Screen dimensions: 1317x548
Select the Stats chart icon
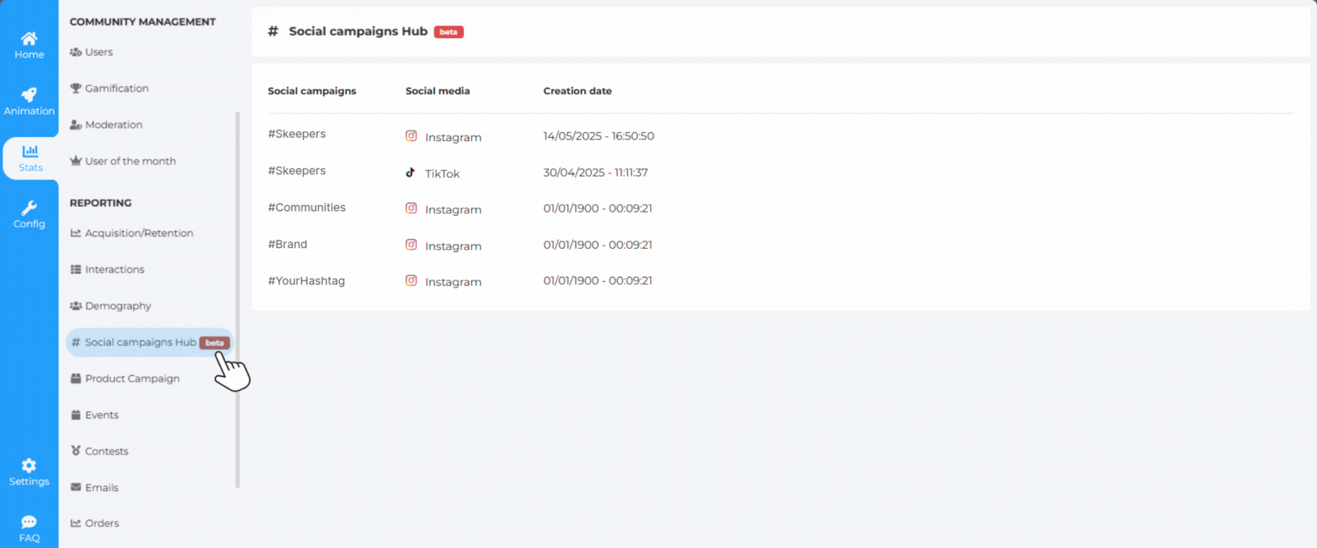(x=30, y=151)
